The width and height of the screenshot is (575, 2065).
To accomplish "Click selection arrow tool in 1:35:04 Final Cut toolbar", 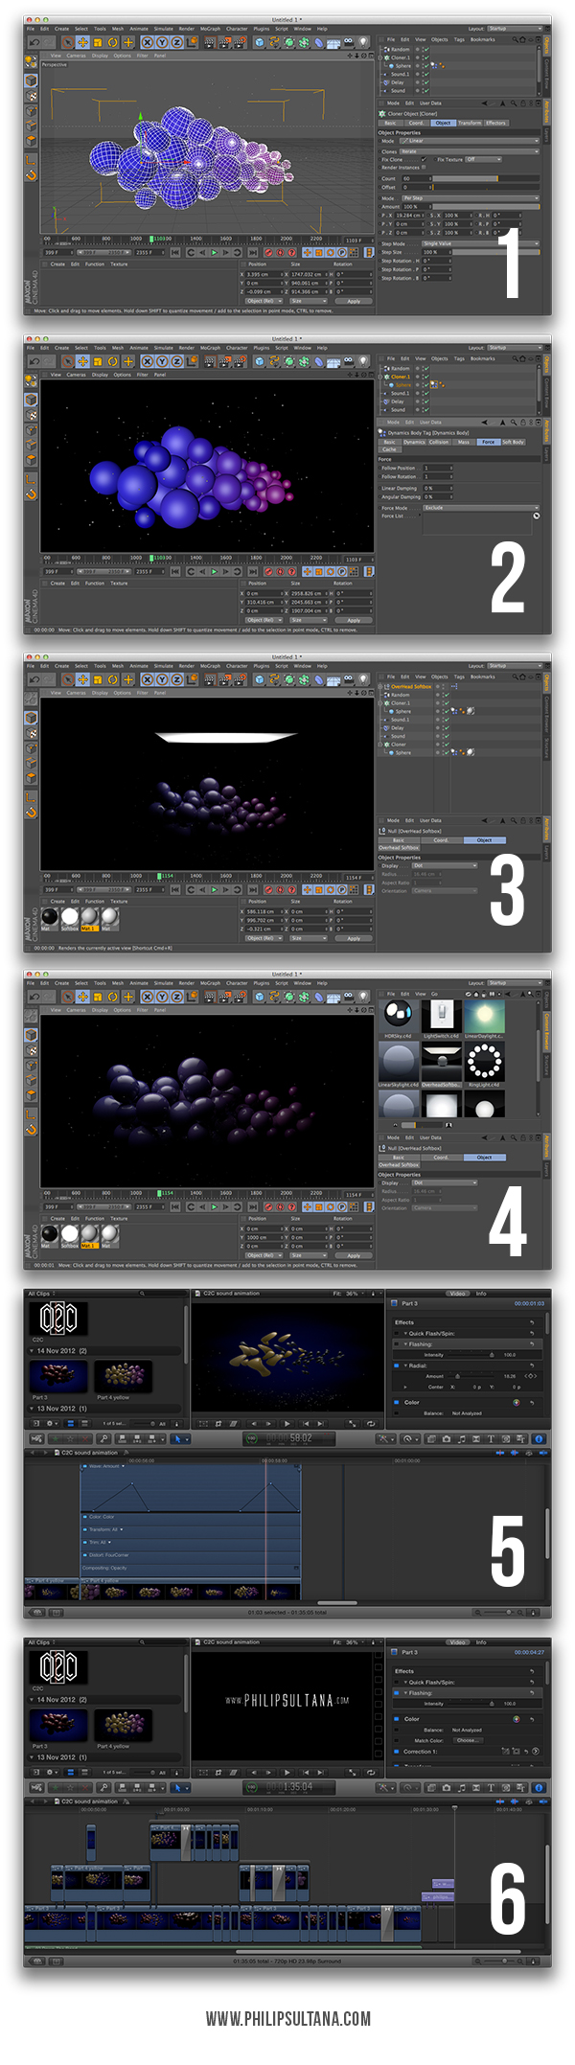I will [177, 1787].
